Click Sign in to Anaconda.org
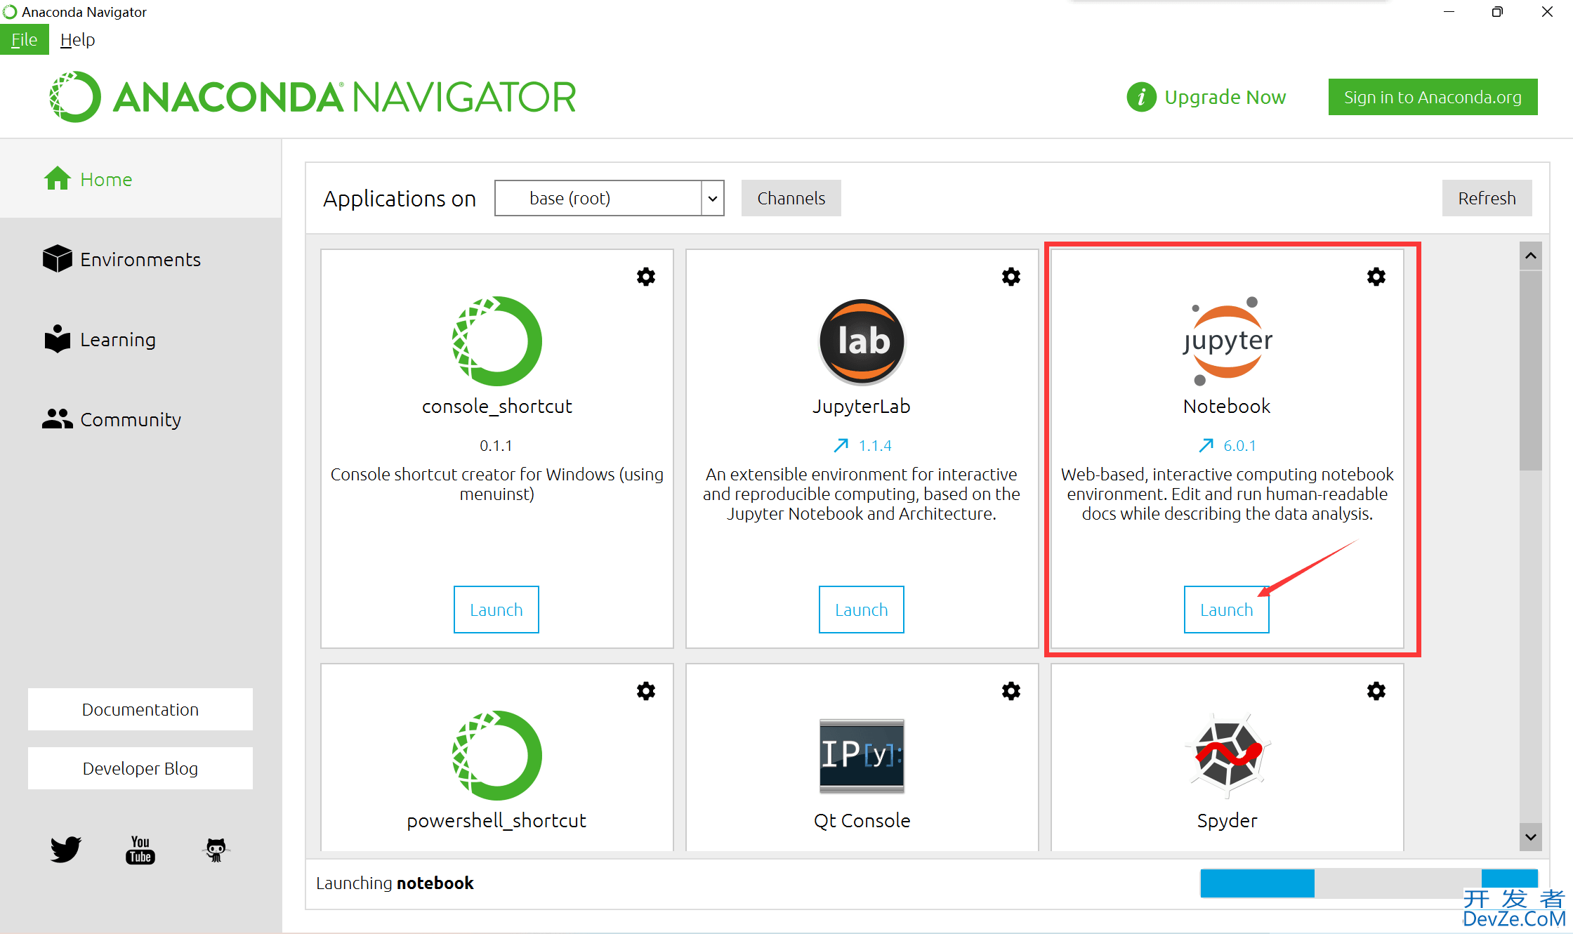Viewport: 1573px width, 934px height. 1433,97
